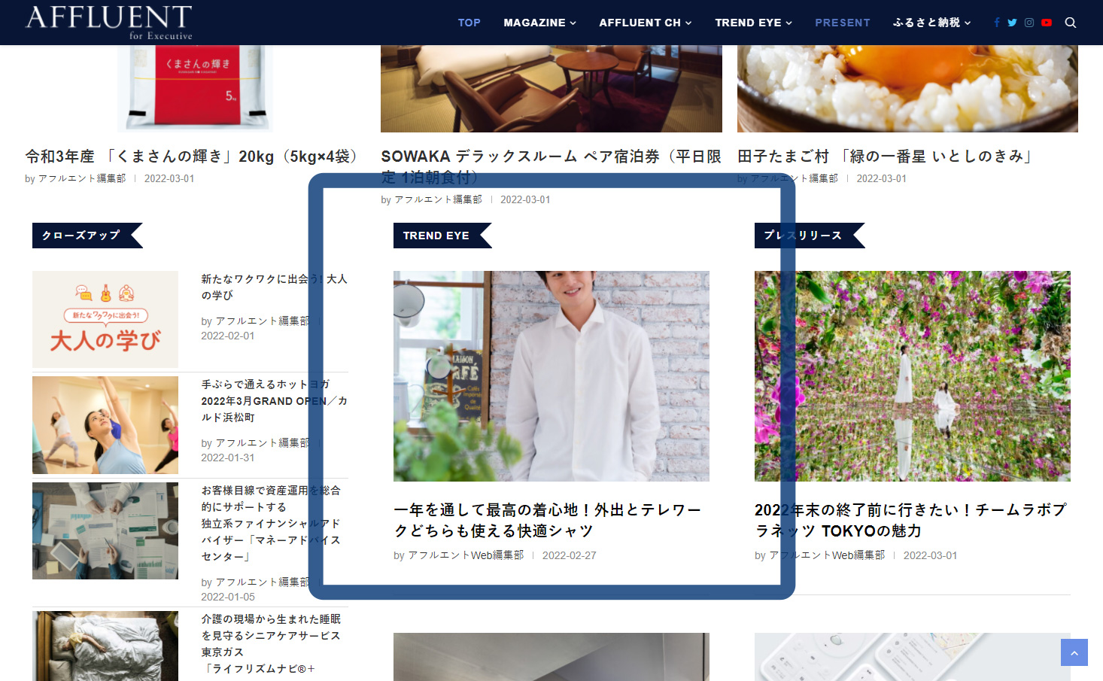Viewport: 1103px width, 681px height.
Task: Click the scroll-to-top arrow button
Action: pos(1074,652)
